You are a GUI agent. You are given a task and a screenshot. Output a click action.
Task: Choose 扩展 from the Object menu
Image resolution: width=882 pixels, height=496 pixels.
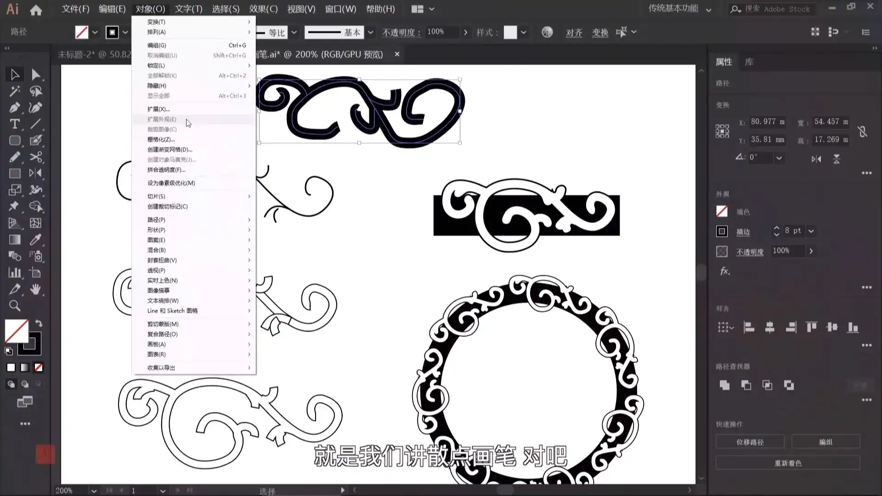(158, 109)
